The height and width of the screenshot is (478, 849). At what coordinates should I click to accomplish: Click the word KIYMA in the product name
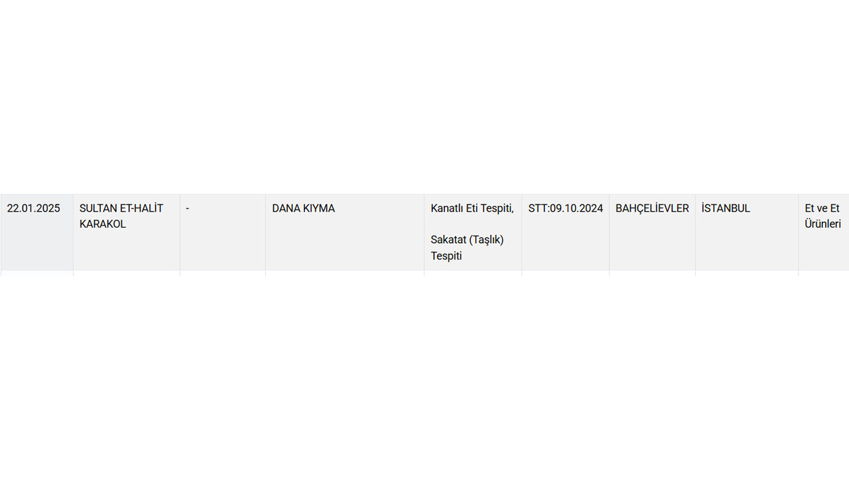tap(319, 208)
